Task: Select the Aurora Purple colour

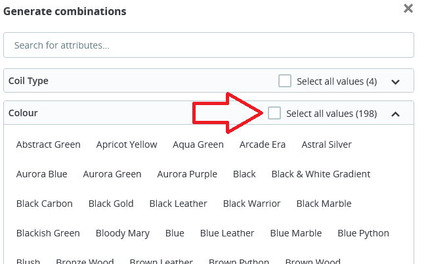Action: (187, 174)
